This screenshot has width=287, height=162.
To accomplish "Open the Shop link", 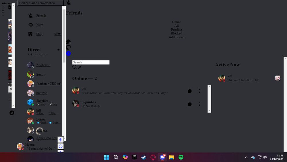I will tap(40, 34).
